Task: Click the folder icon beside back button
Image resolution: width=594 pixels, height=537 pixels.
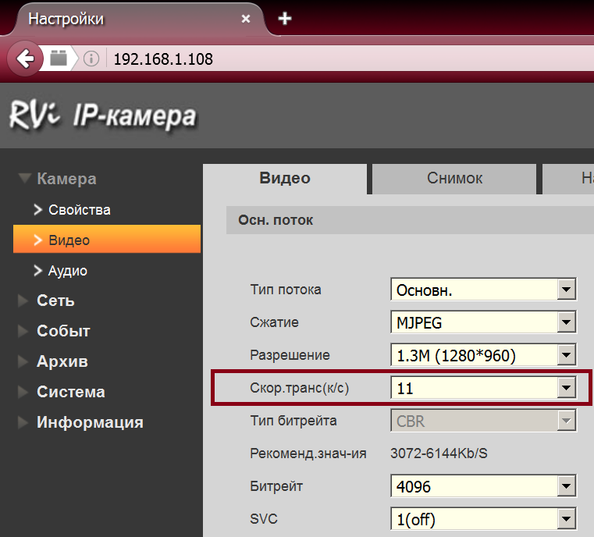Action: point(59,59)
